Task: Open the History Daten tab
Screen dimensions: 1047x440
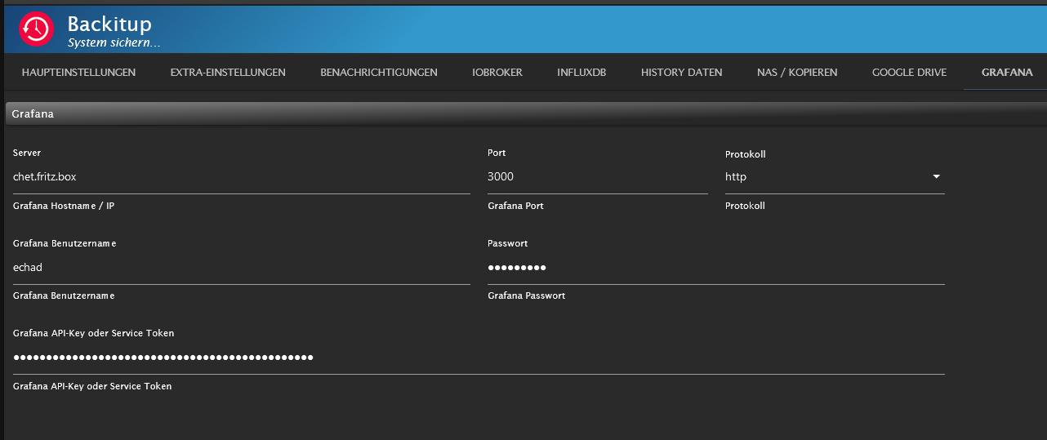Action: pos(682,73)
